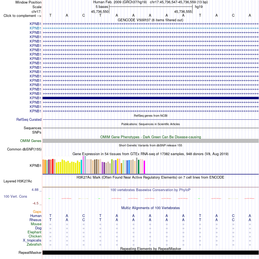Open the OMIM Gene Phenotypes track title
Image resolution: width=259 pixels, height=259 pixels.
(150, 137)
